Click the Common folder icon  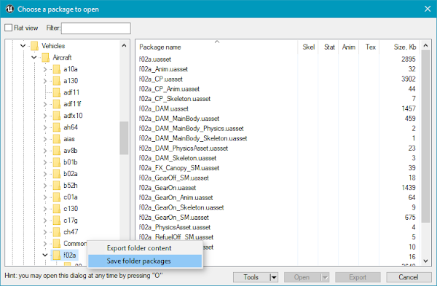click(57, 244)
